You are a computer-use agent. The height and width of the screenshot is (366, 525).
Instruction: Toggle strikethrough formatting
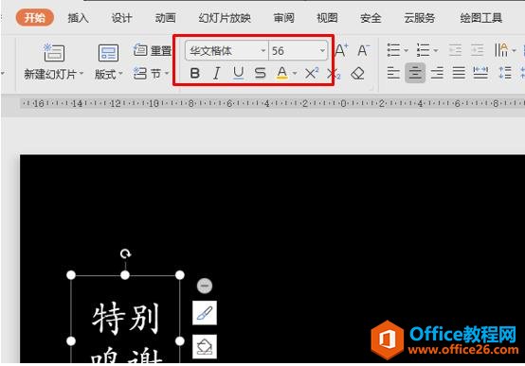[x=261, y=73]
